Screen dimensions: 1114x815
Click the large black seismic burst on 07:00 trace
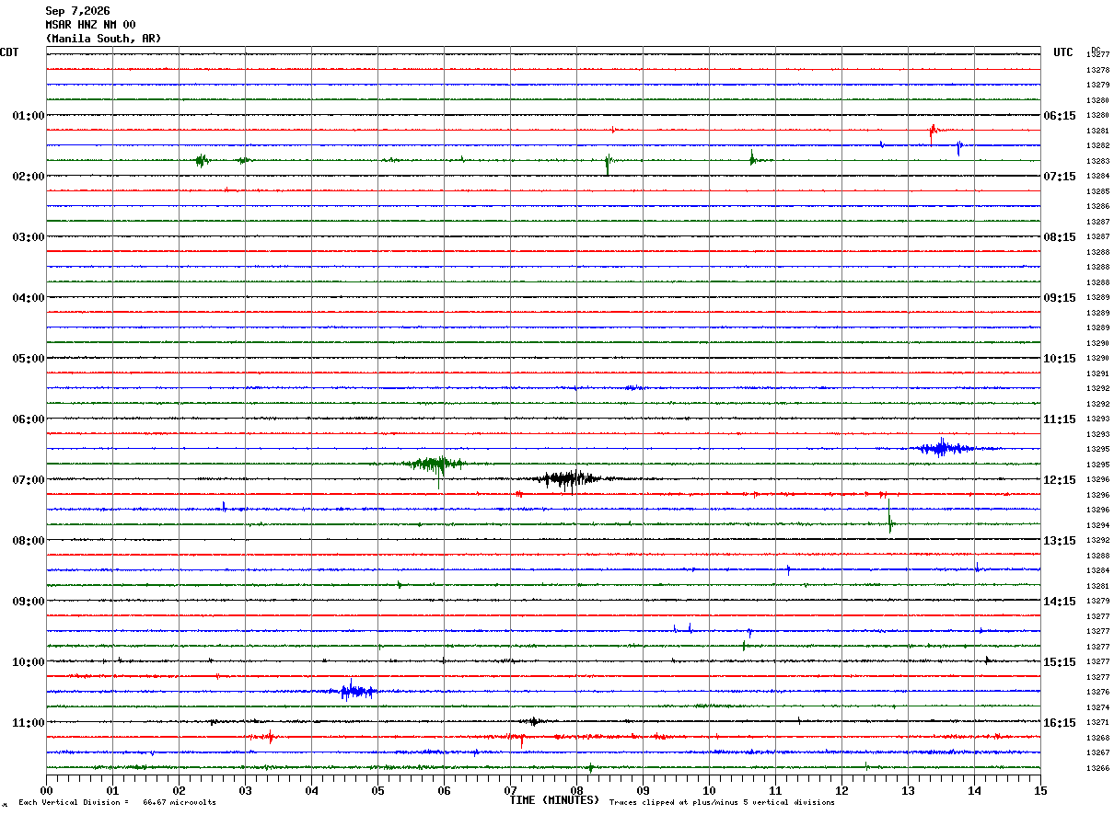click(568, 478)
